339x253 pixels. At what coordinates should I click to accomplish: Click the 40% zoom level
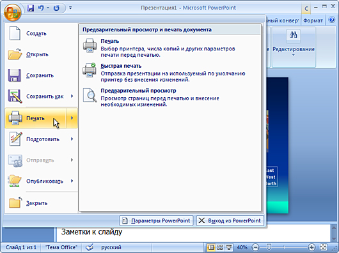click(242, 247)
